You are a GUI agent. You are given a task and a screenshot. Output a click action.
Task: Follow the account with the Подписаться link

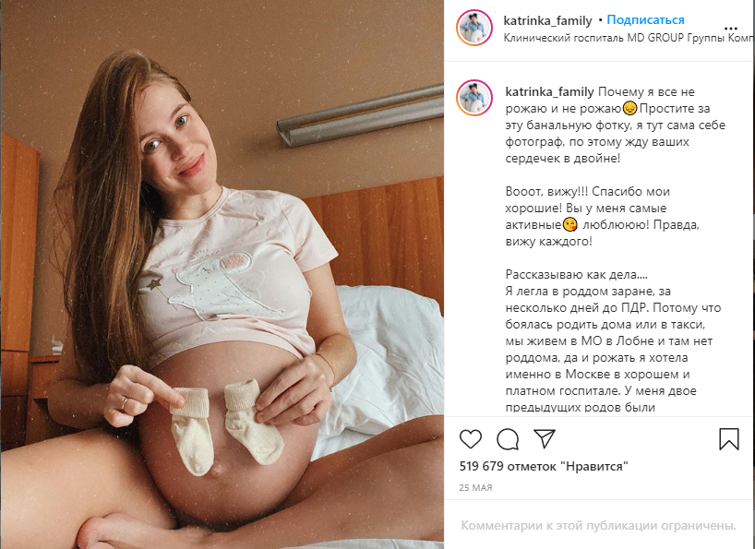(x=645, y=19)
